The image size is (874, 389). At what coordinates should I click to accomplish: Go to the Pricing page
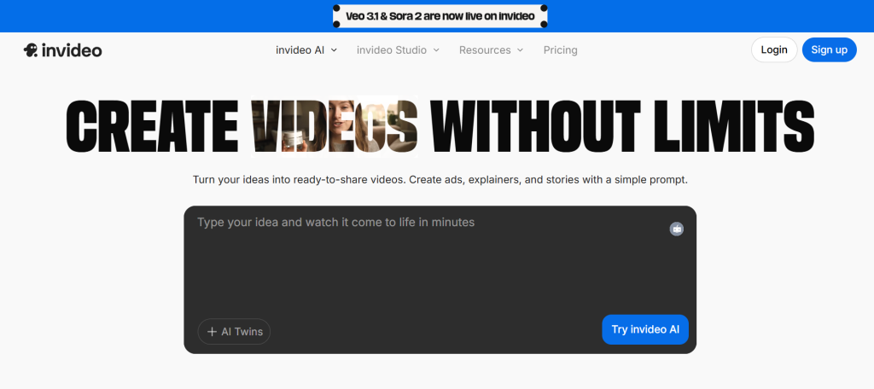(560, 50)
